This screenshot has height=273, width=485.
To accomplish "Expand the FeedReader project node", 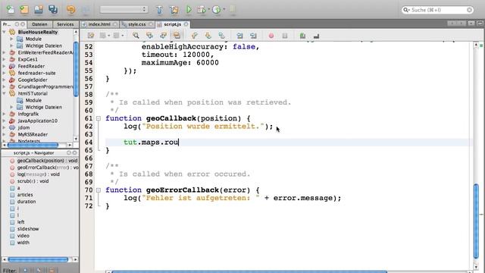I will [4, 66].
